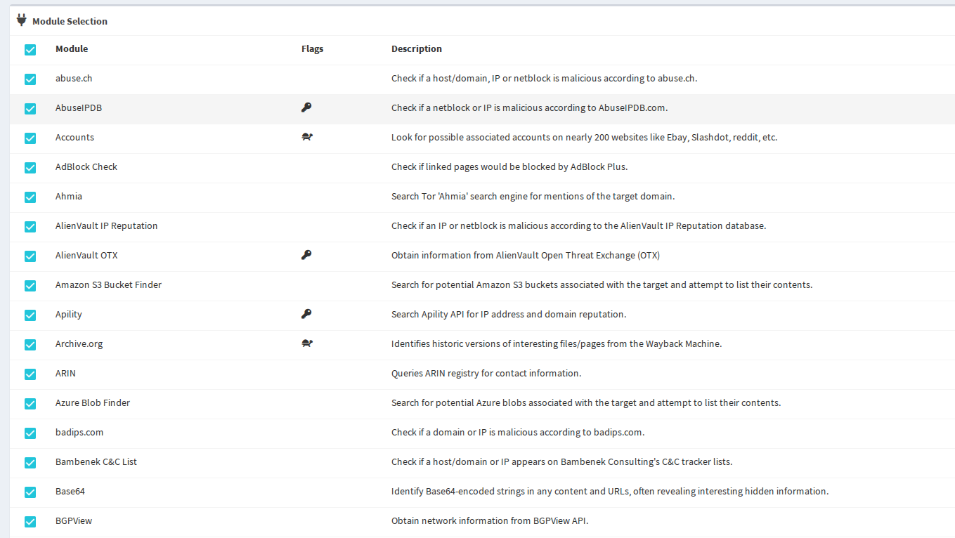Toggle the Archive.org module checkbox
This screenshot has width=955, height=538.
tap(30, 345)
